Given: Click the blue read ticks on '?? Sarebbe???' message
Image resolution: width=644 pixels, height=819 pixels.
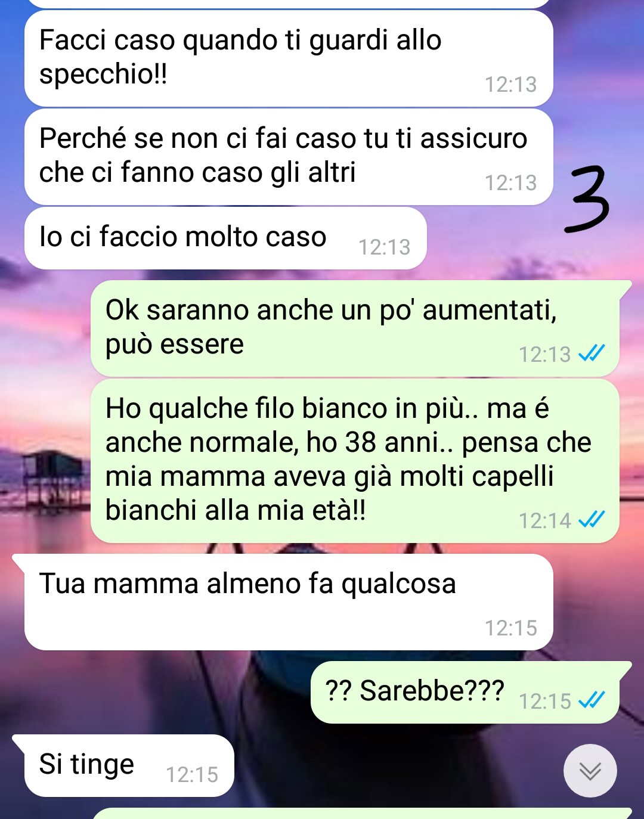Looking at the screenshot, I should pos(592,700).
